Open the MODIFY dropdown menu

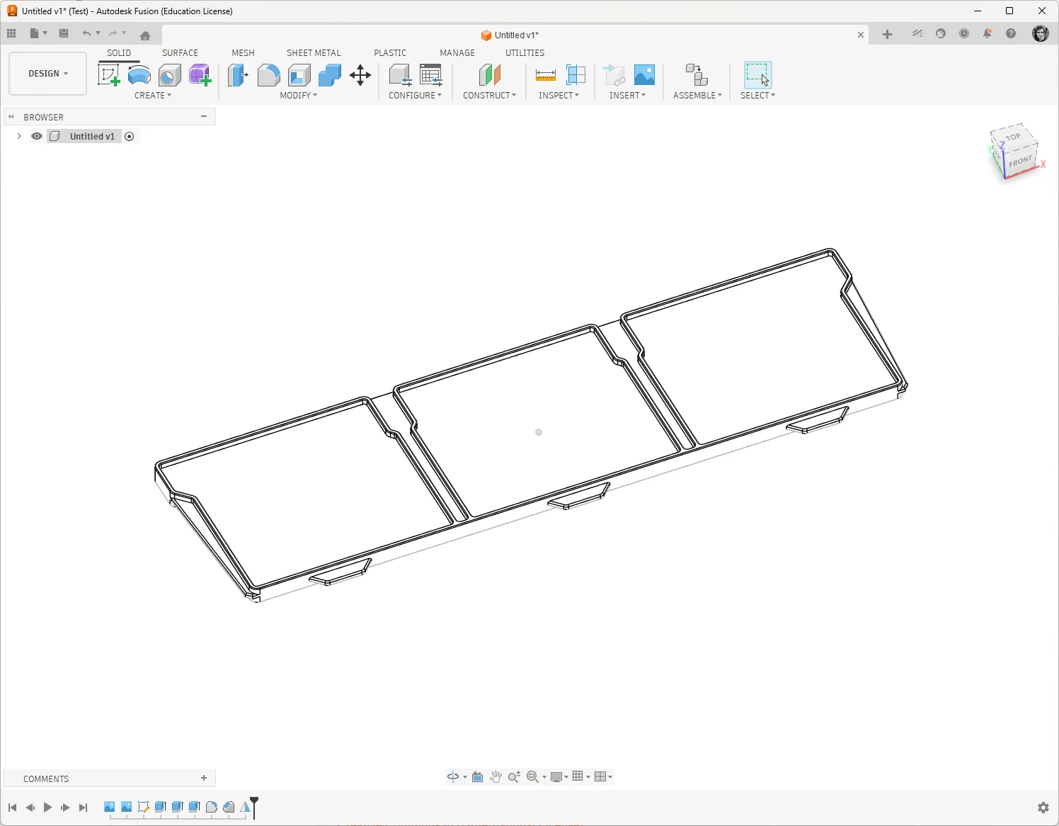click(299, 96)
